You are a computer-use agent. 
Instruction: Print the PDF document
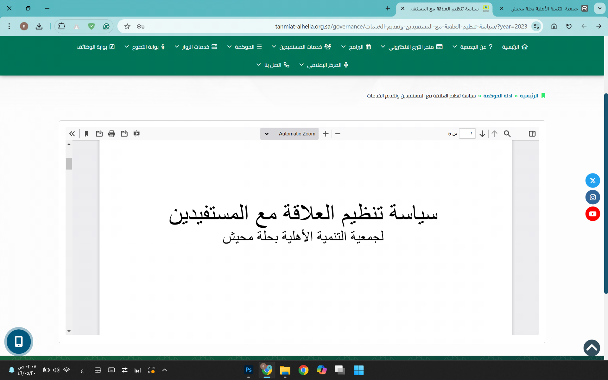pyautogui.click(x=111, y=134)
